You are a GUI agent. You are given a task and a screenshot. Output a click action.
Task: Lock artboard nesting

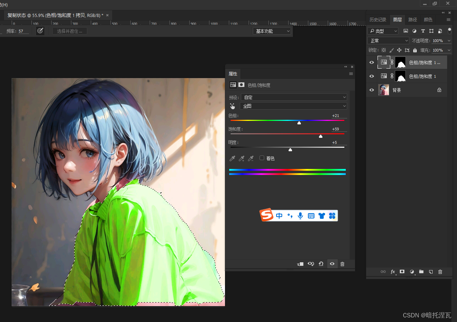tap(407, 50)
